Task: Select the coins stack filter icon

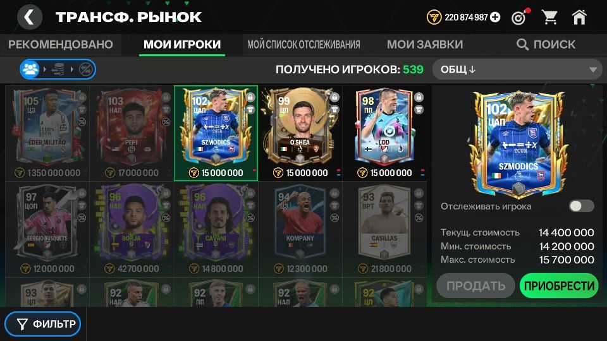Action: point(58,69)
